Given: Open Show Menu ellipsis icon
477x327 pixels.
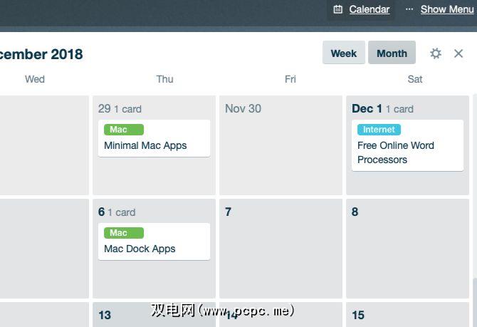Looking at the screenshot, I should coord(409,9).
